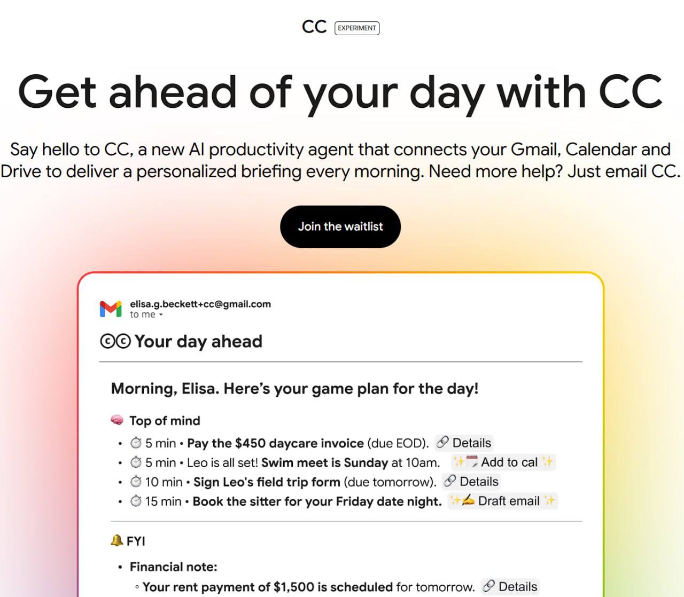684x597 pixels.
Task: Click the 'Your day ahead' email subject
Action: coord(198,341)
